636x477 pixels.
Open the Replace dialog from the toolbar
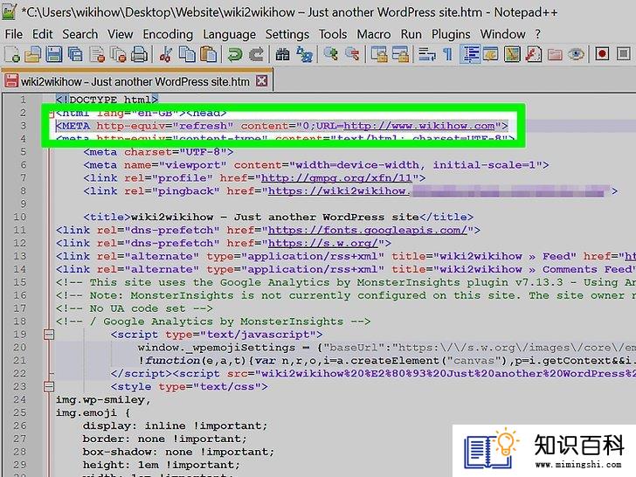pos(304,54)
